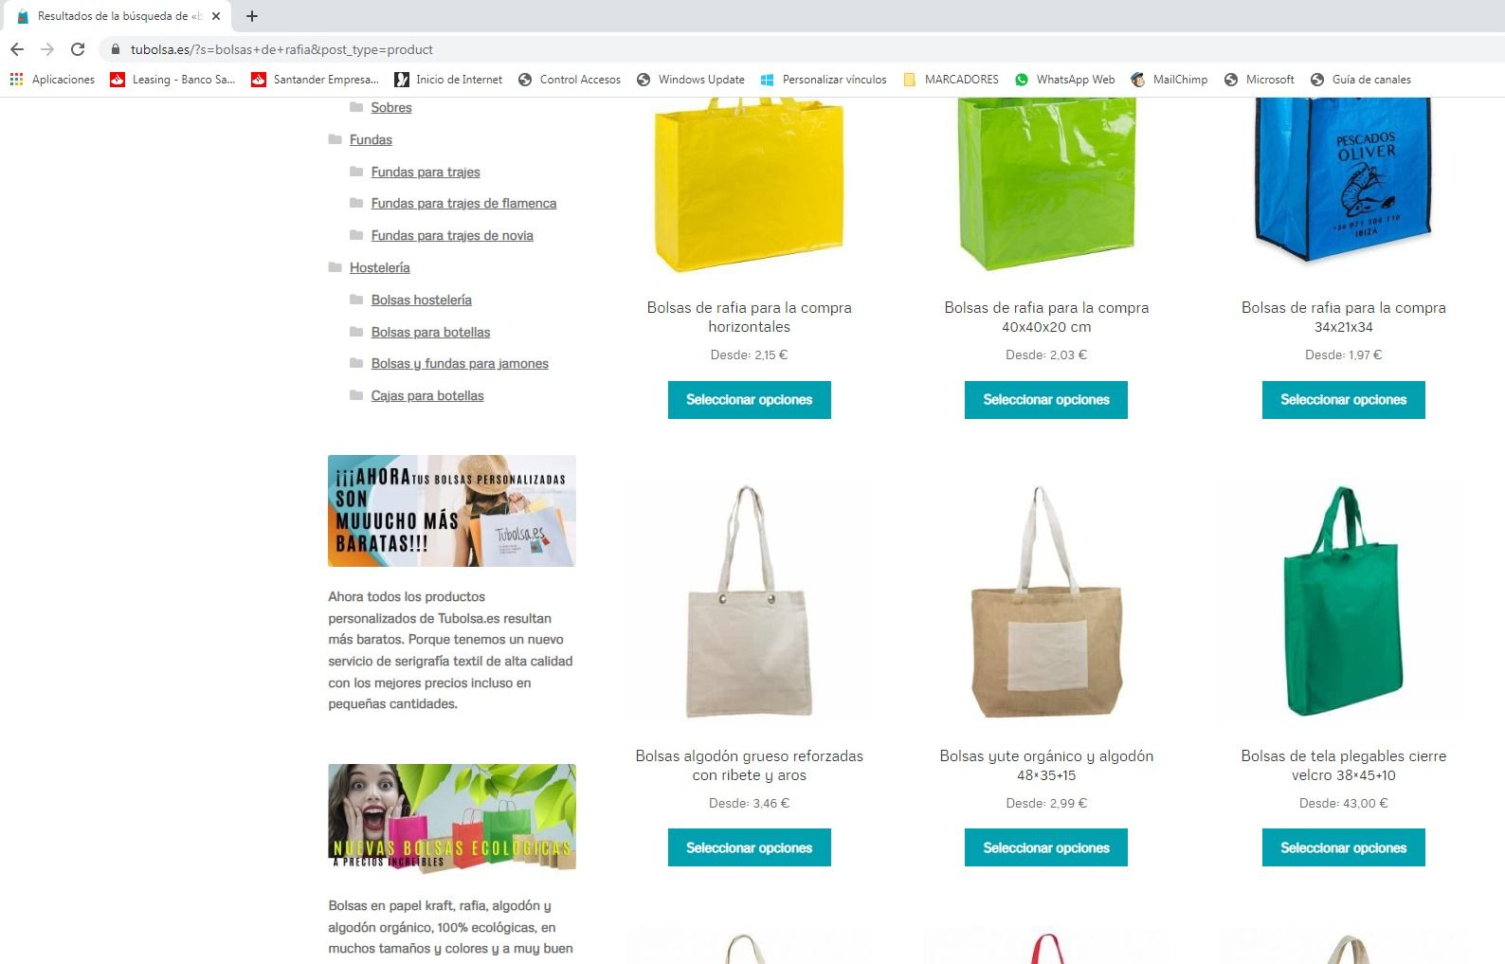This screenshot has width=1505, height=964.
Task: Open the Fundas para trajes category
Action: pos(426,172)
